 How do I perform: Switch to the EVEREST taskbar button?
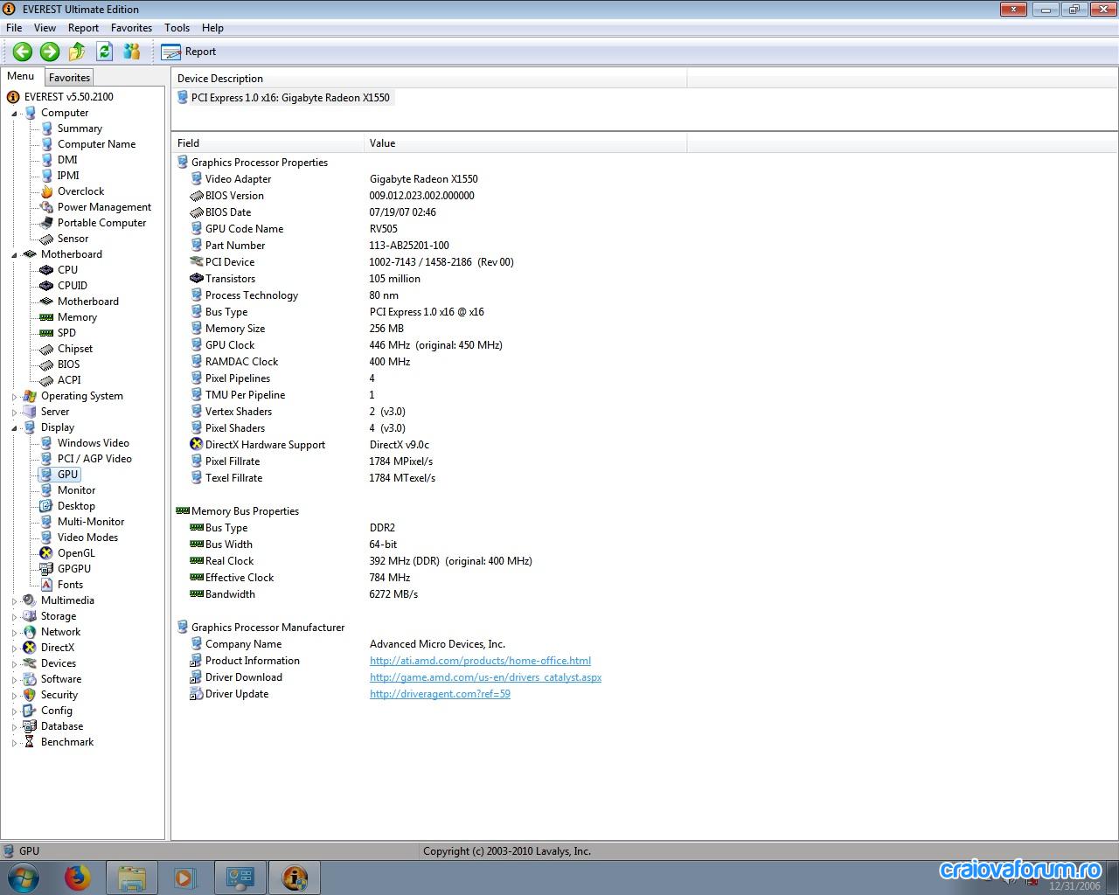coord(295,878)
